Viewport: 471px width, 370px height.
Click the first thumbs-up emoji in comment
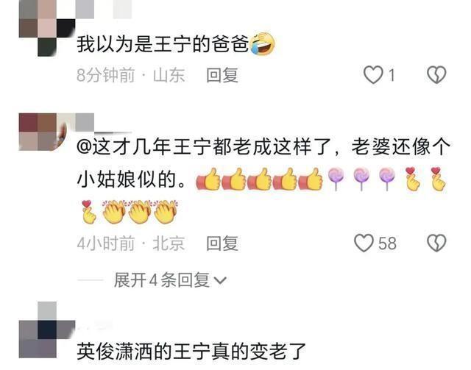coord(208,179)
